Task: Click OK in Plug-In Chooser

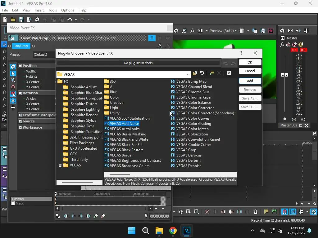Action: [x=250, y=62]
